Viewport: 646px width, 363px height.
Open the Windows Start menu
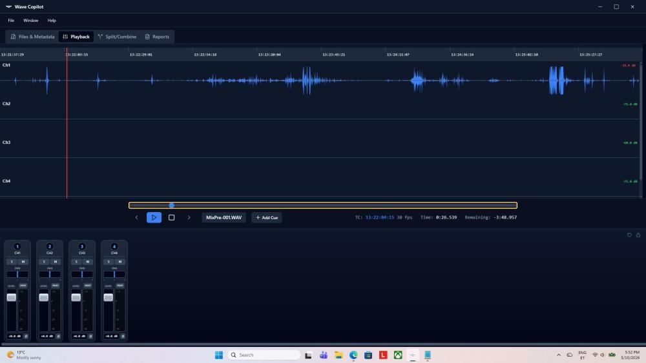pos(219,355)
